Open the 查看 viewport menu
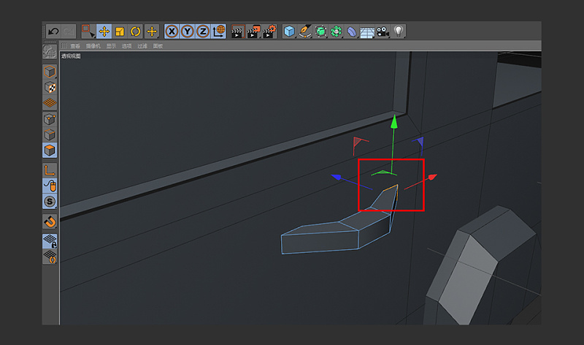 click(75, 46)
